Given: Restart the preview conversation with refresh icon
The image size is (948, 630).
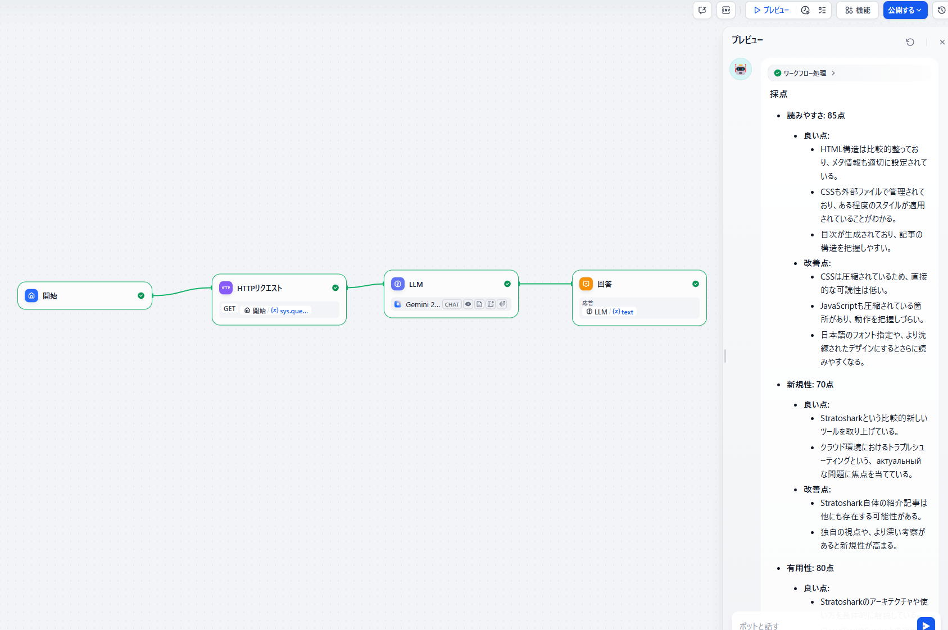Looking at the screenshot, I should 910,42.
